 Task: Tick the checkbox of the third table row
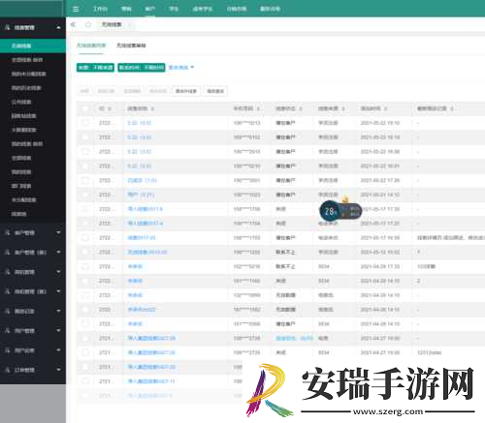coord(85,152)
